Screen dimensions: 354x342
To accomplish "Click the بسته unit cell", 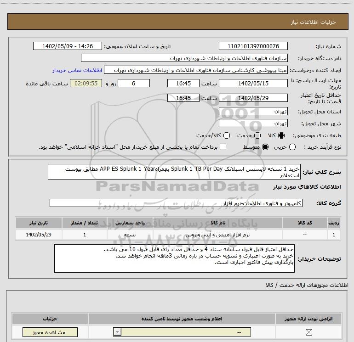I will tap(130, 235).
